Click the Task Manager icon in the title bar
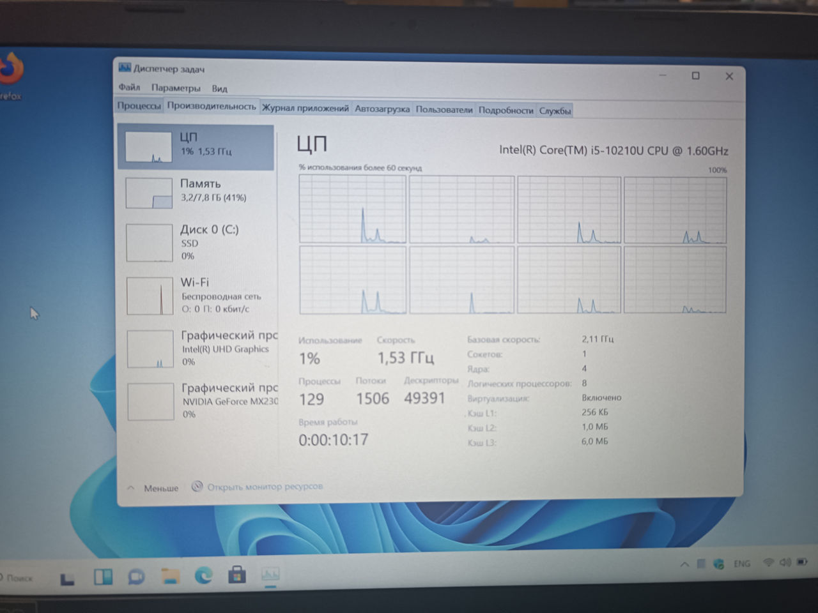Viewport: 818px width, 613px height. coord(125,67)
